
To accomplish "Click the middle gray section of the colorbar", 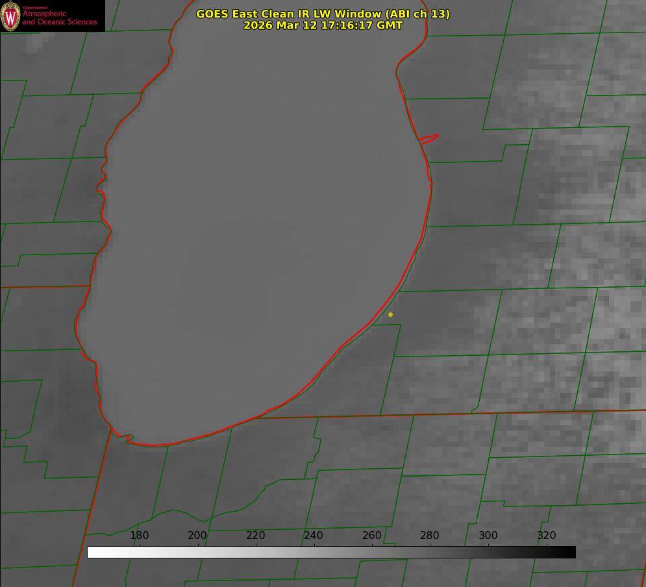I will point(331,553).
